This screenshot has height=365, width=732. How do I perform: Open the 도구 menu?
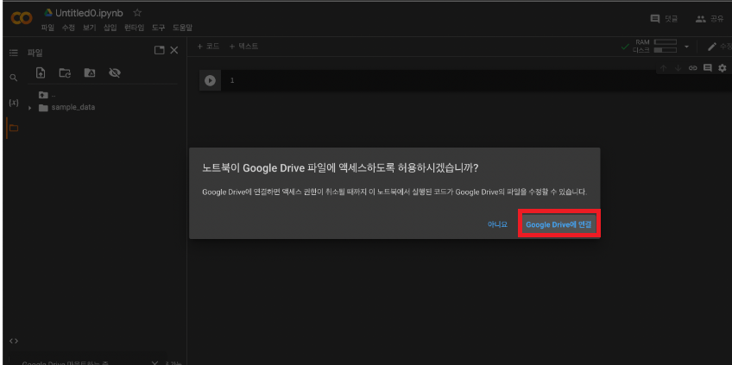coord(158,28)
